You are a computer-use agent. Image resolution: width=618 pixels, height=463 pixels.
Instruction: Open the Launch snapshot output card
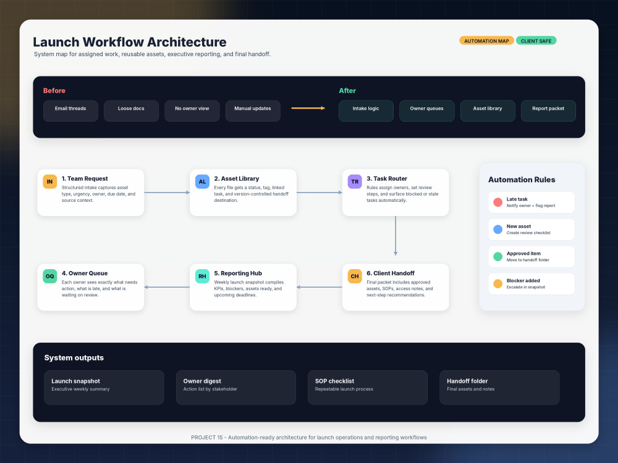point(104,388)
